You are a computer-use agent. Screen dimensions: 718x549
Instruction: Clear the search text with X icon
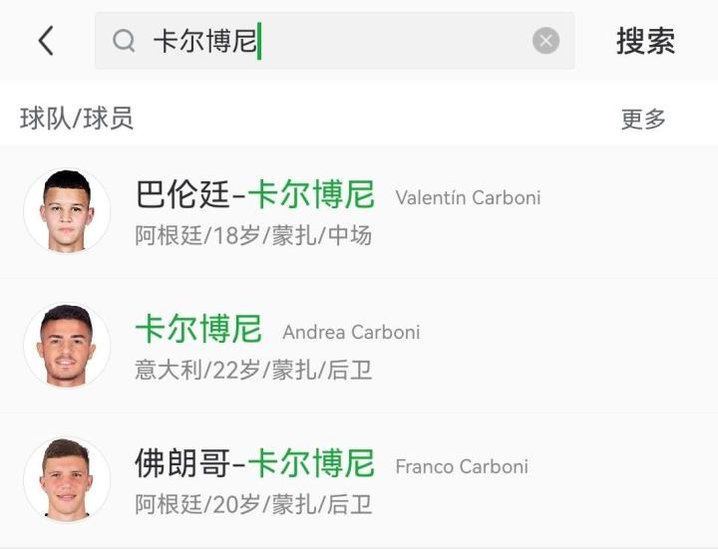point(545,41)
